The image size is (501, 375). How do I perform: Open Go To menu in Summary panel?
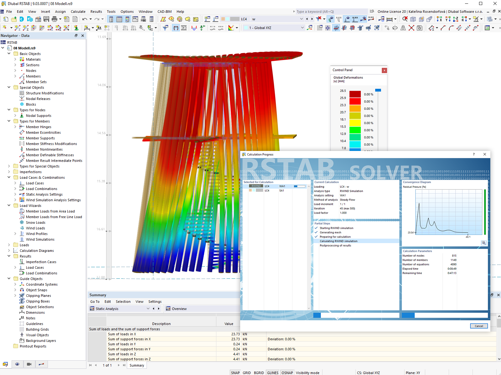[x=95, y=302]
